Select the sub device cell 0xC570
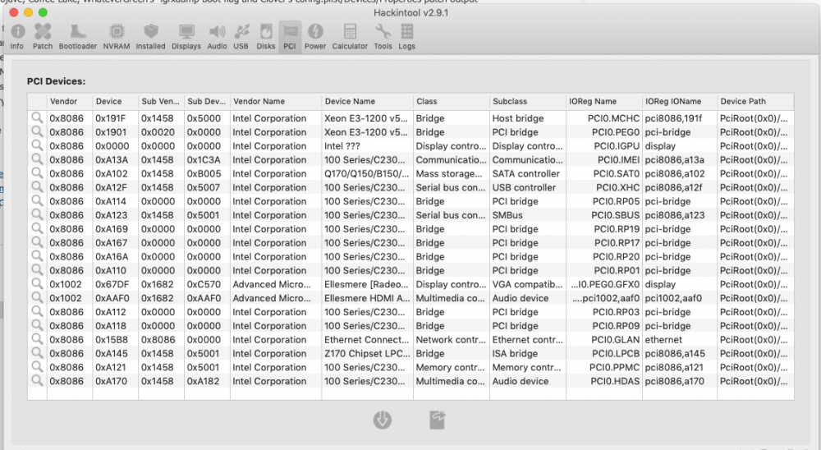This screenshot has height=450, width=821. (204, 284)
